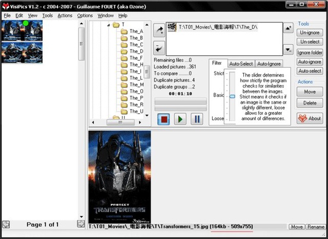328x239 pixels.
Task: Click the Delete button under Actions
Action: [309, 103]
